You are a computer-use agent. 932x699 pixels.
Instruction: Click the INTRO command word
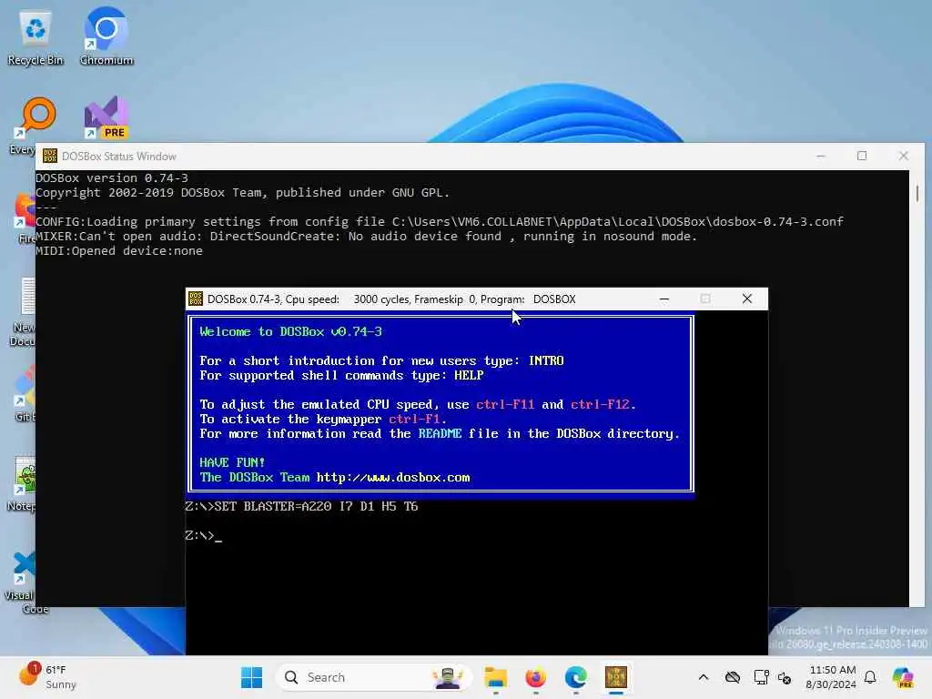point(546,360)
